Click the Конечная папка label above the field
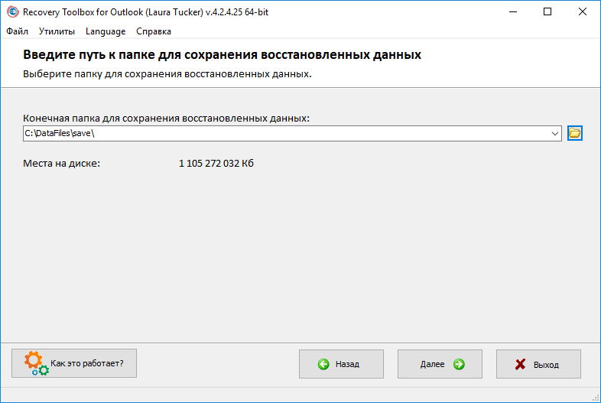This screenshot has height=403, width=601. 167,118
